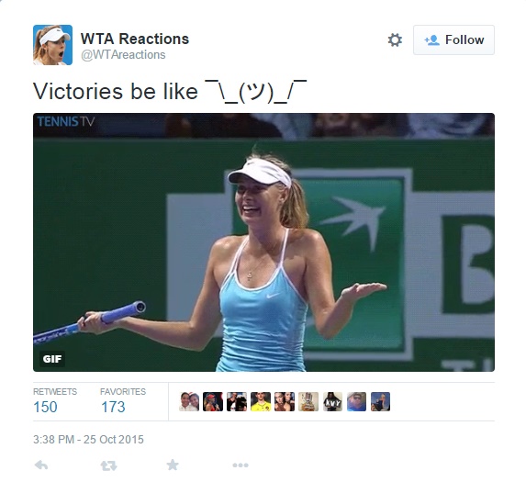Favorite the tweet with star icon
Viewport: 526px width, 482px height.
pos(173,465)
